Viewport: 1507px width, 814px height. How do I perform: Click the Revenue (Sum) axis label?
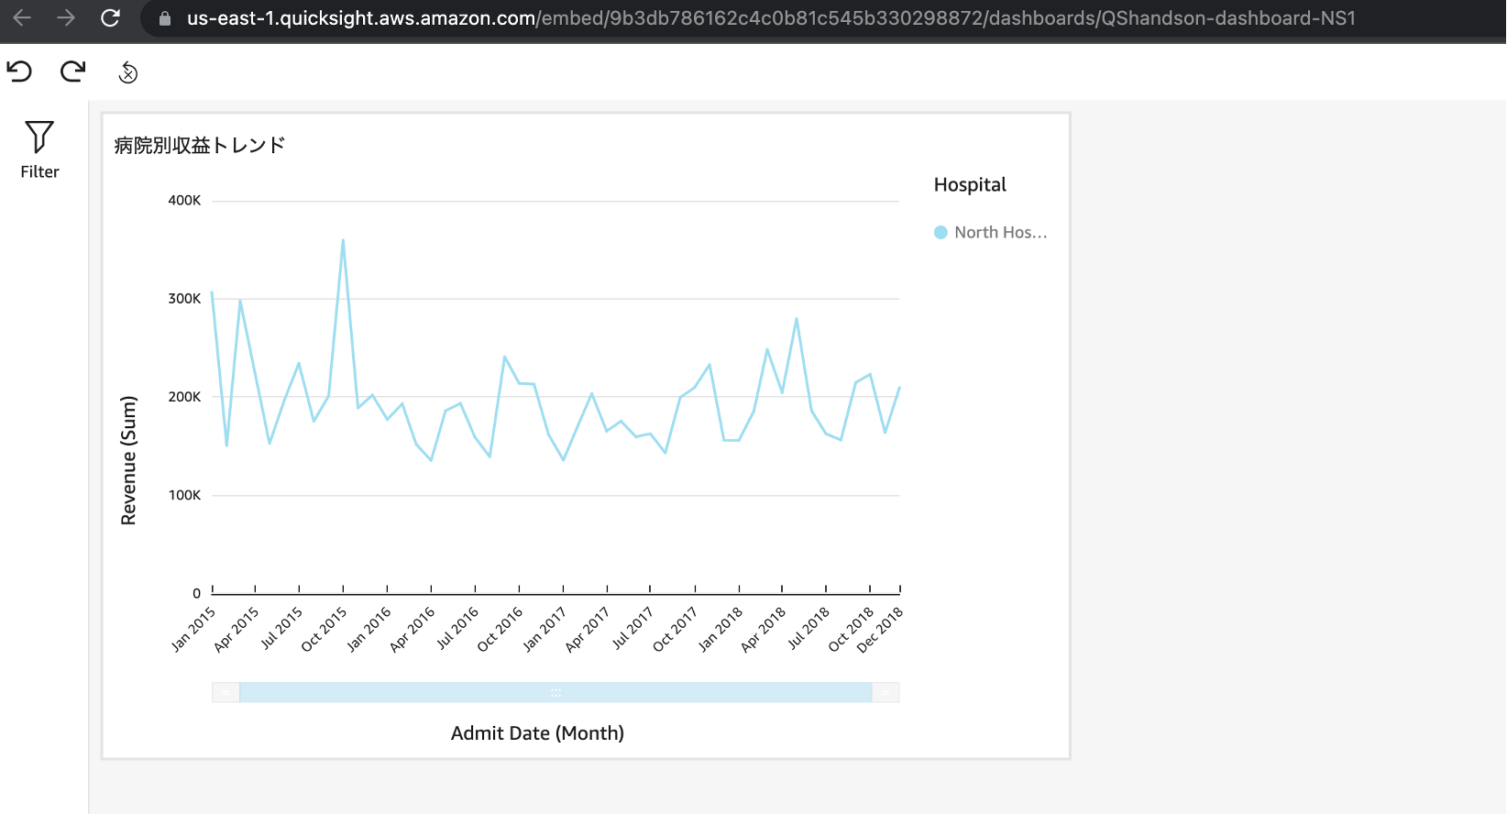coord(128,460)
